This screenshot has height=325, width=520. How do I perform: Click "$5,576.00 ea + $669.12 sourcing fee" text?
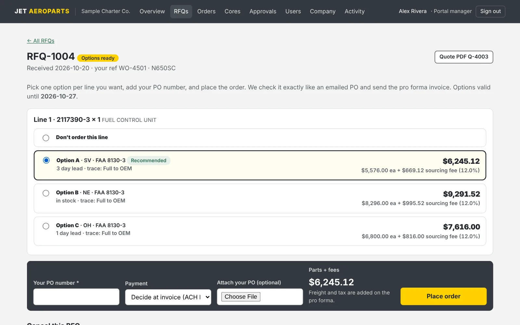(420, 170)
